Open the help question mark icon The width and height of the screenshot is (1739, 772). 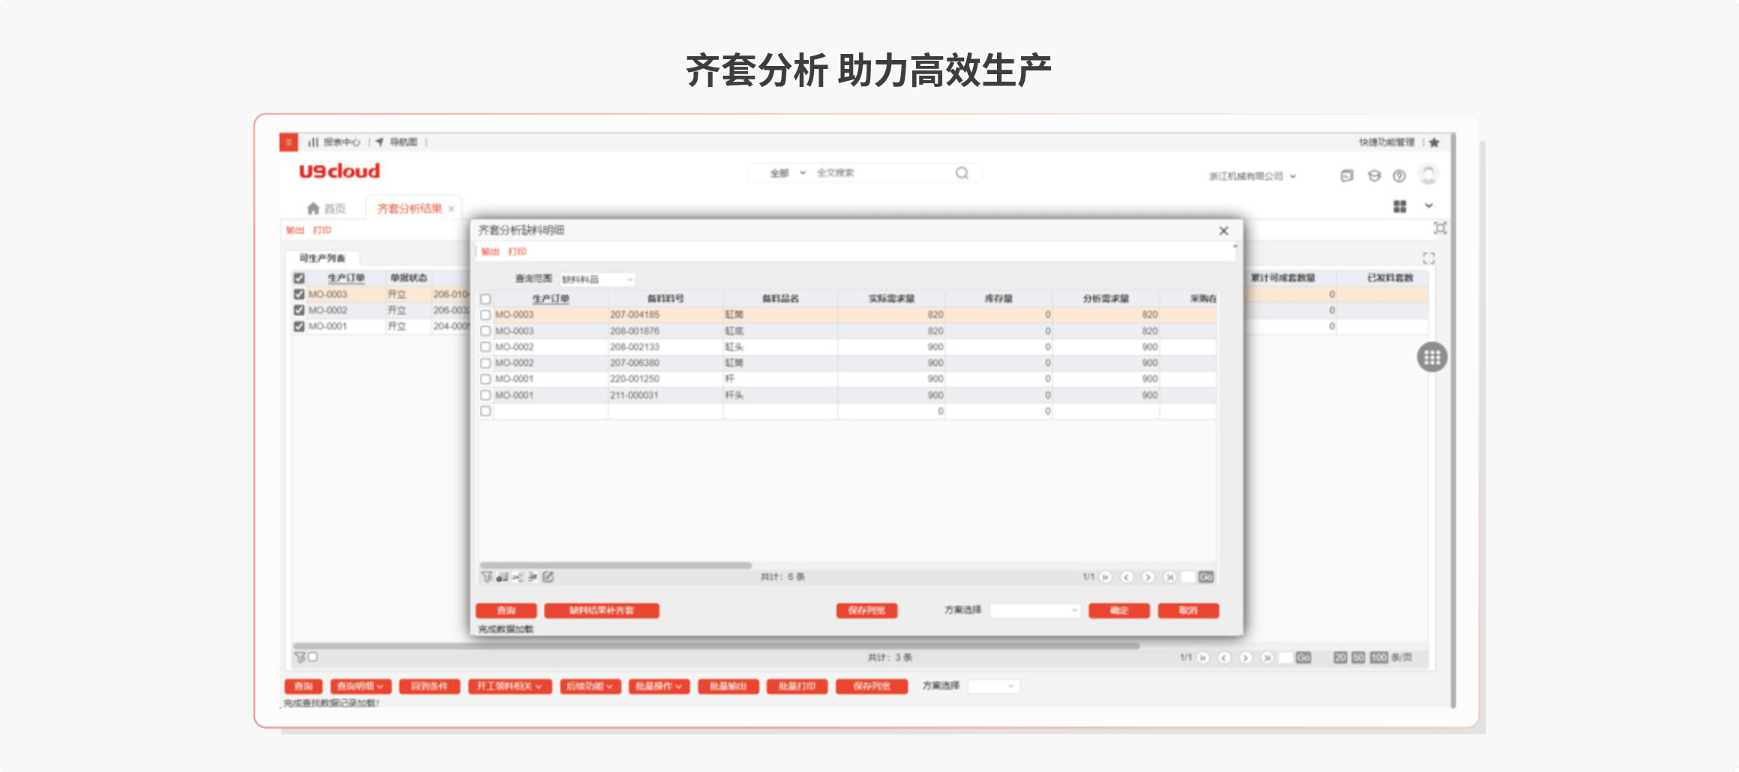pos(1399,176)
